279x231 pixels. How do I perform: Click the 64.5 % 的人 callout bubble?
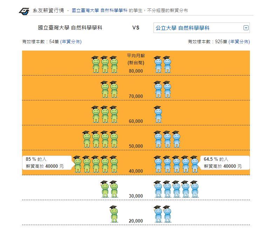point(224,163)
